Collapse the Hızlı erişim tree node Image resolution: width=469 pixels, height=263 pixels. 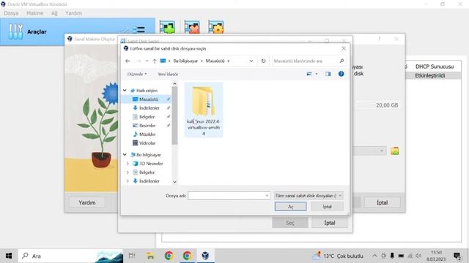(x=125, y=91)
